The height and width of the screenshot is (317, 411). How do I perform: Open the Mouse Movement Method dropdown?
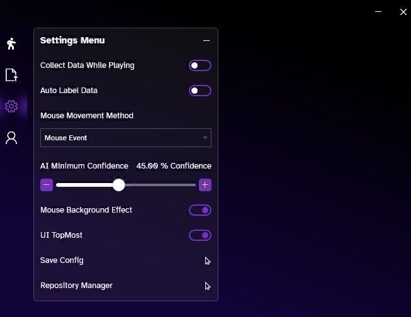[125, 138]
